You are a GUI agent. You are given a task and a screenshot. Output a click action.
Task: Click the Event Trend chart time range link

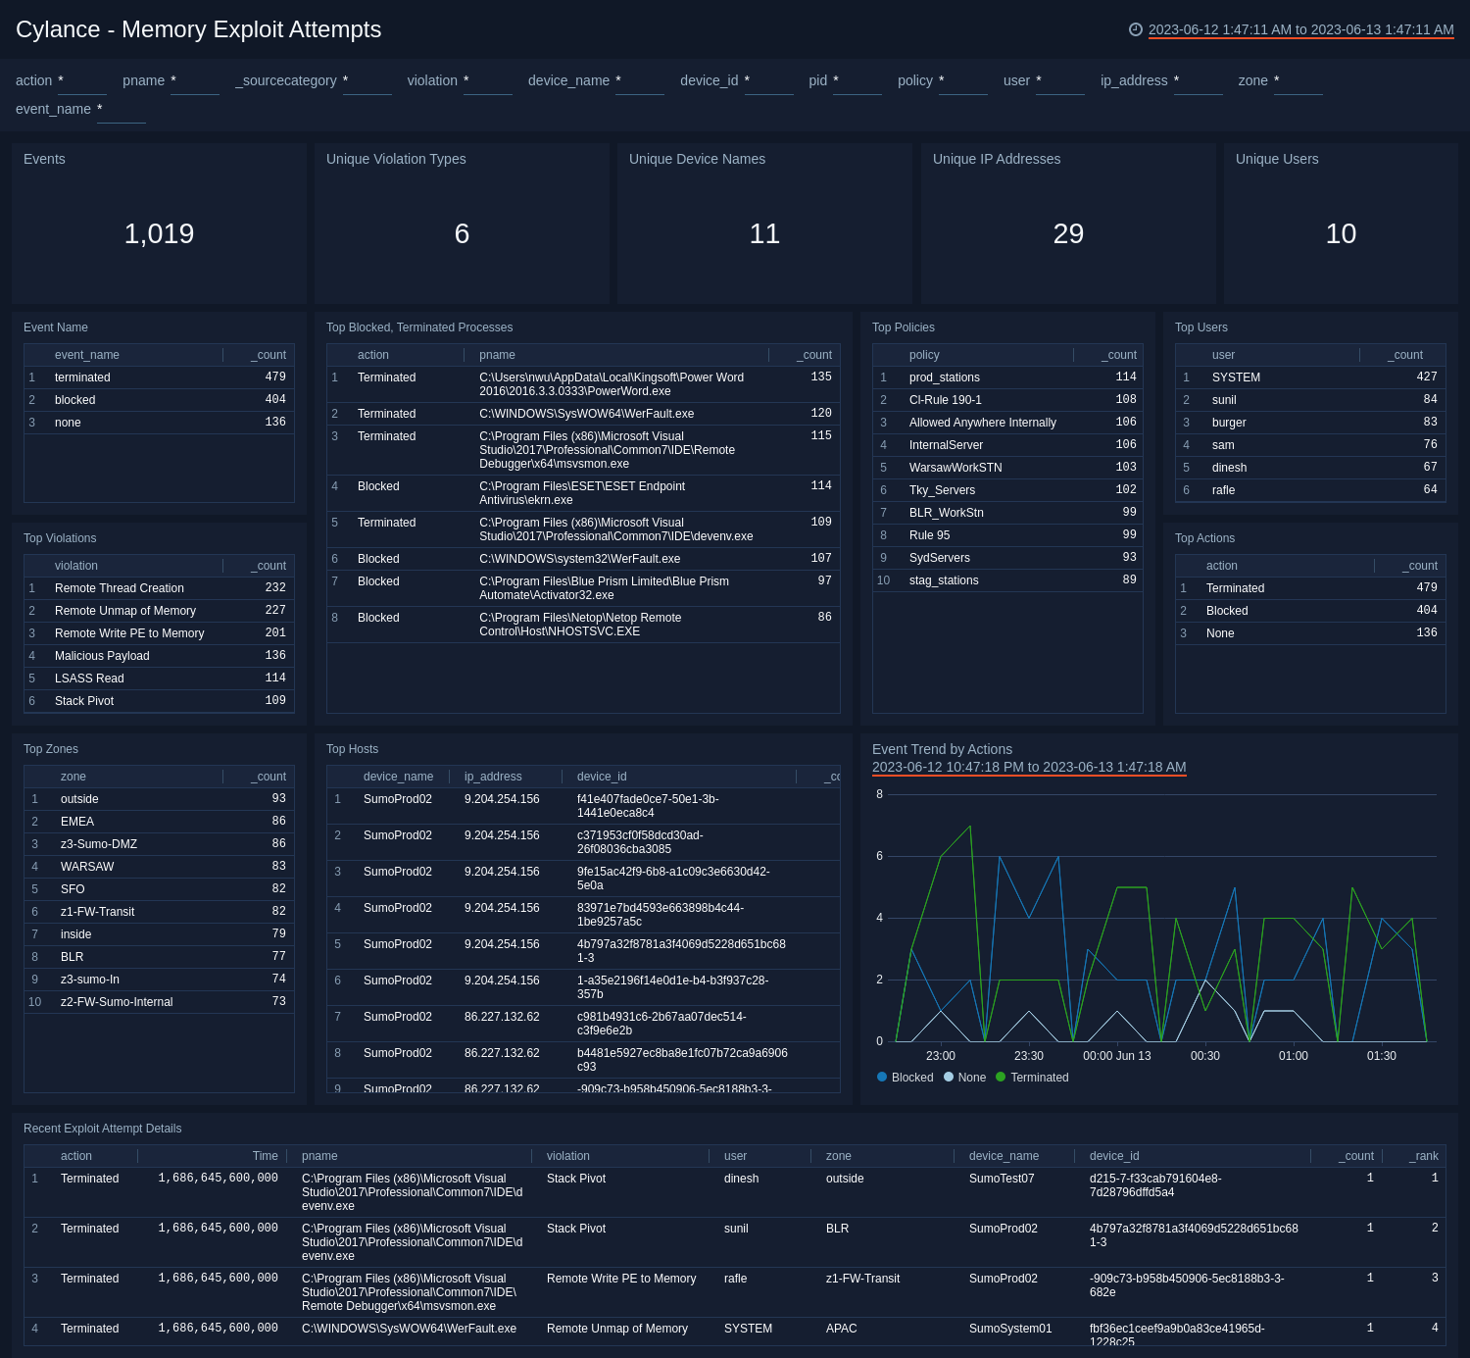[1029, 768]
